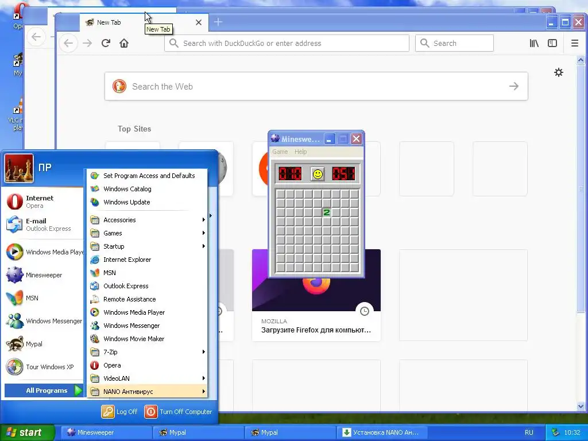Launch Windows Update

pyautogui.click(x=148, y=202)
